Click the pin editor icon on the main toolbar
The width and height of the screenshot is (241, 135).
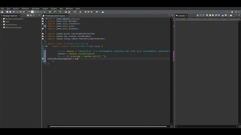coord(103,12)
